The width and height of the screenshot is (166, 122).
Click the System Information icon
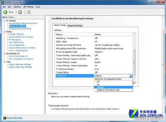(x=5, y=118)
